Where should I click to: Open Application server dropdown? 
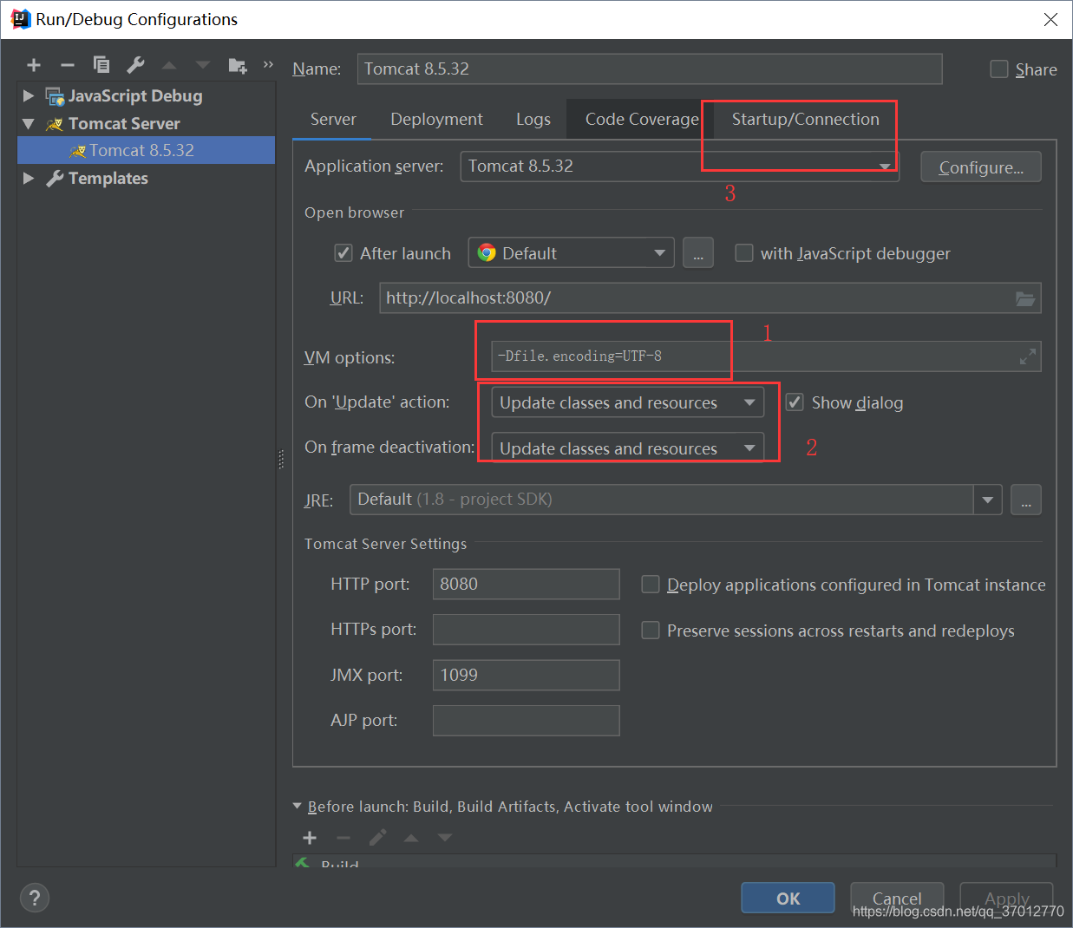679,167
